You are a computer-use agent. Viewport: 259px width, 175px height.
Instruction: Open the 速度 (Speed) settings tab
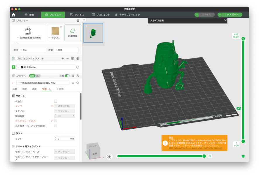[x=34, y=89]
